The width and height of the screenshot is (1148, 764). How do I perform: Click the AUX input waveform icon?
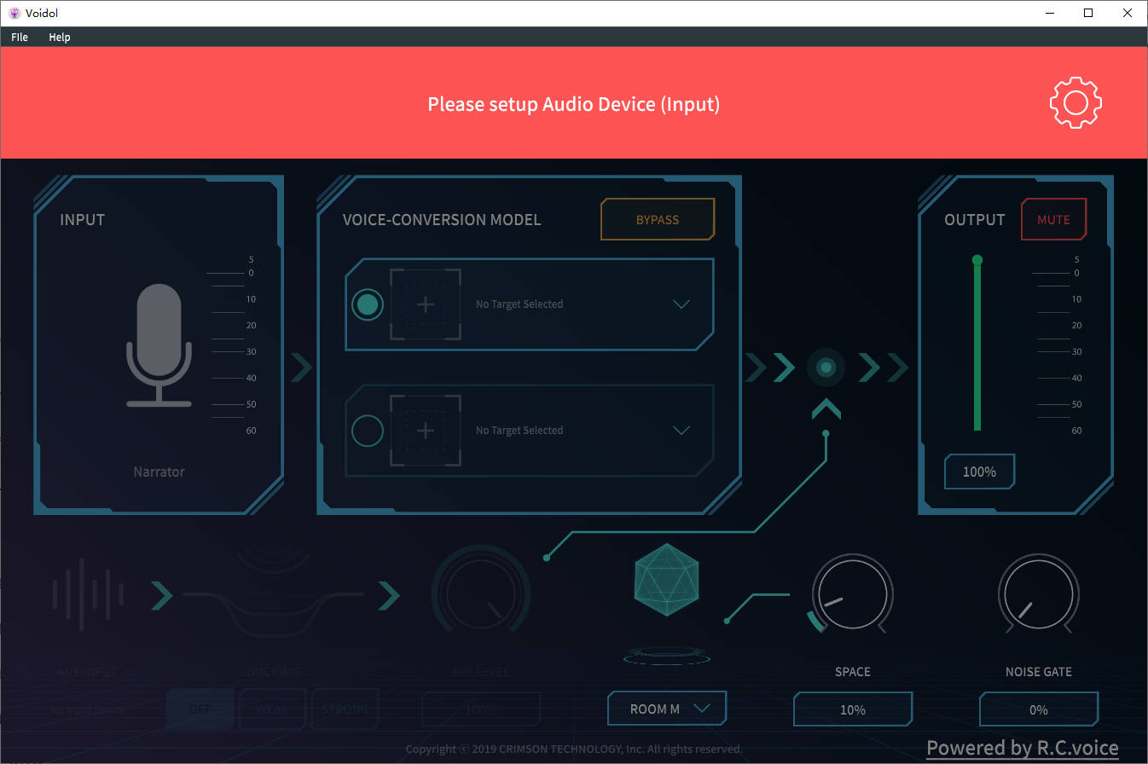point(88,594)
